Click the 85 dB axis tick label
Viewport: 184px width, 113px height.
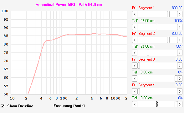point(6,36)
